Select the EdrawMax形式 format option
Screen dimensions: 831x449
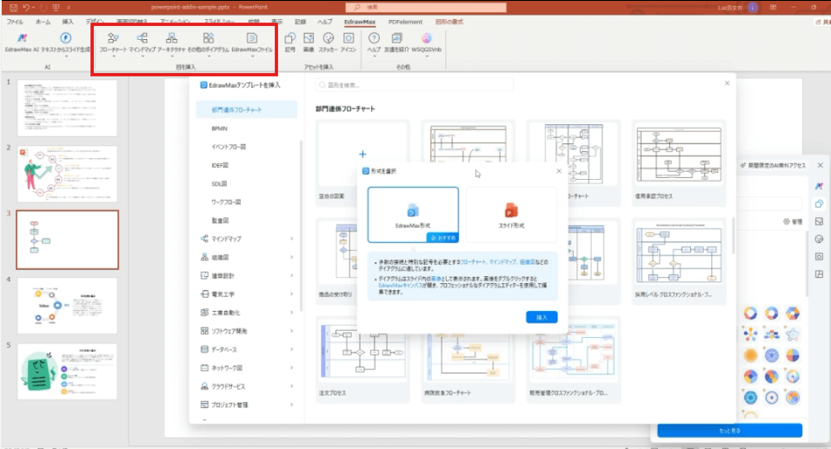pyautogui.click(x=413, y=215)
